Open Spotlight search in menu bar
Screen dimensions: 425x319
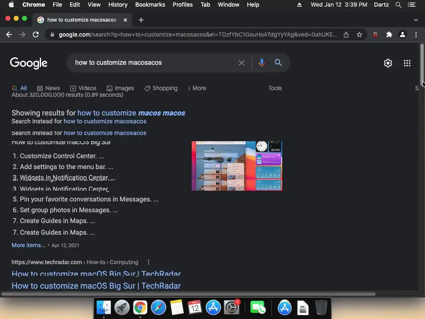tap(398, 5)
